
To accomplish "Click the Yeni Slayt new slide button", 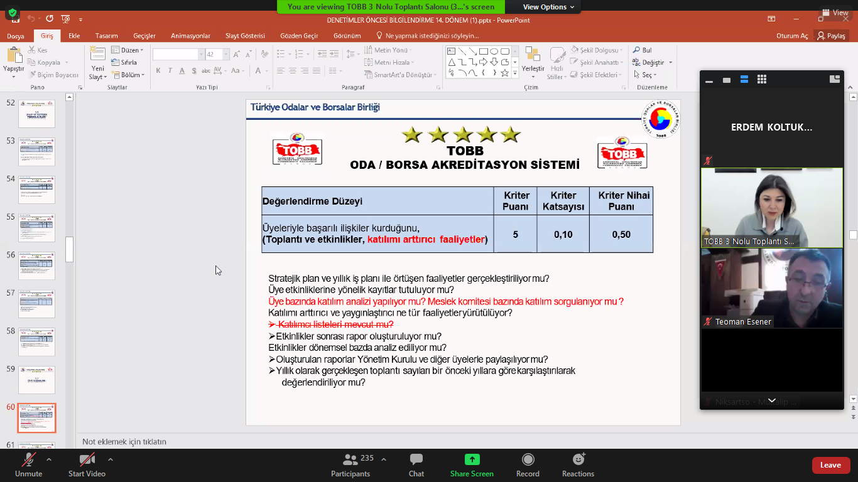I will [98, 63].
